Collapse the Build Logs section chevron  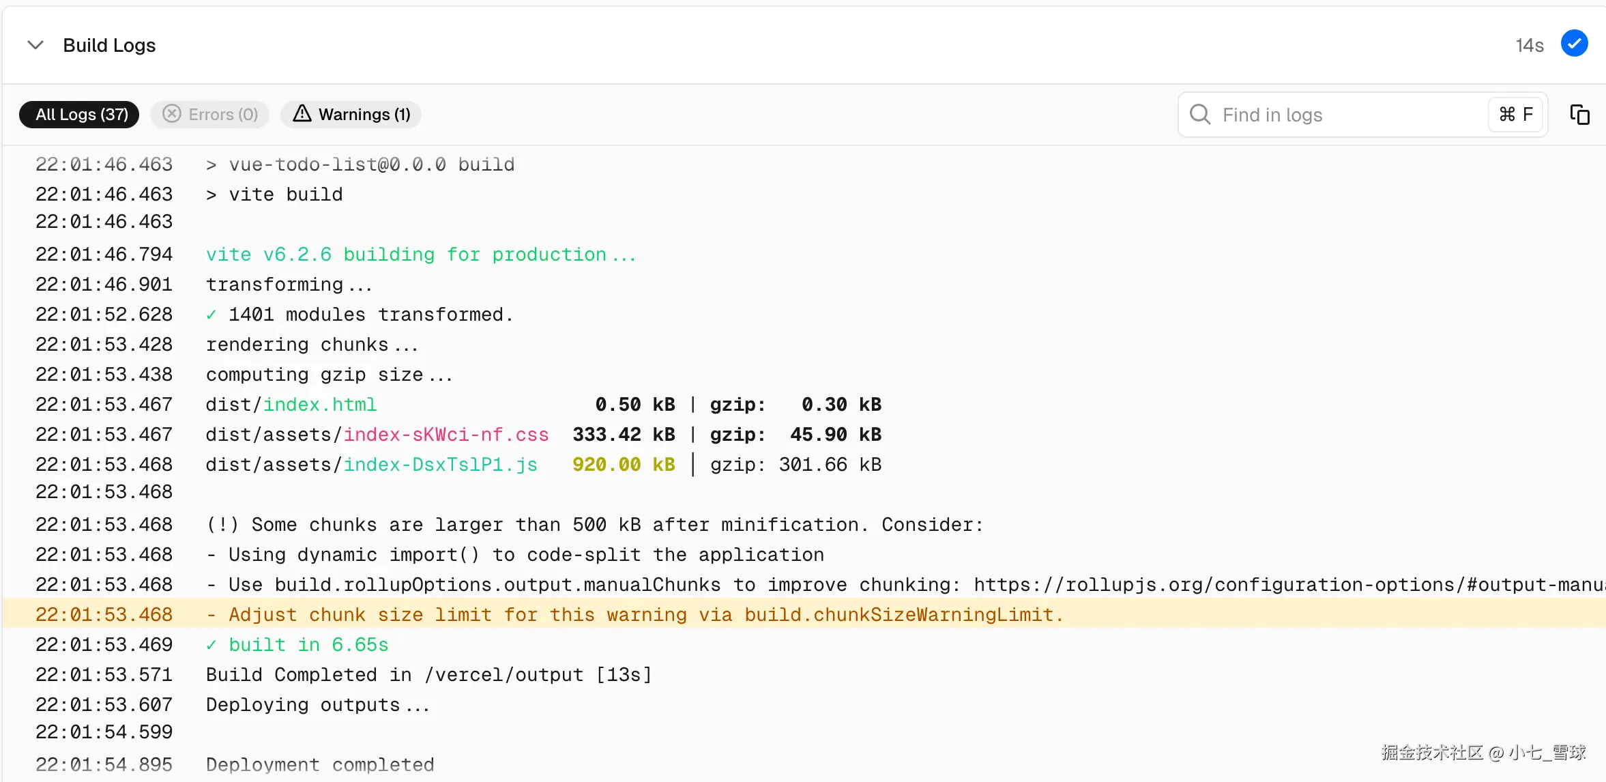[x=35, y=45]
